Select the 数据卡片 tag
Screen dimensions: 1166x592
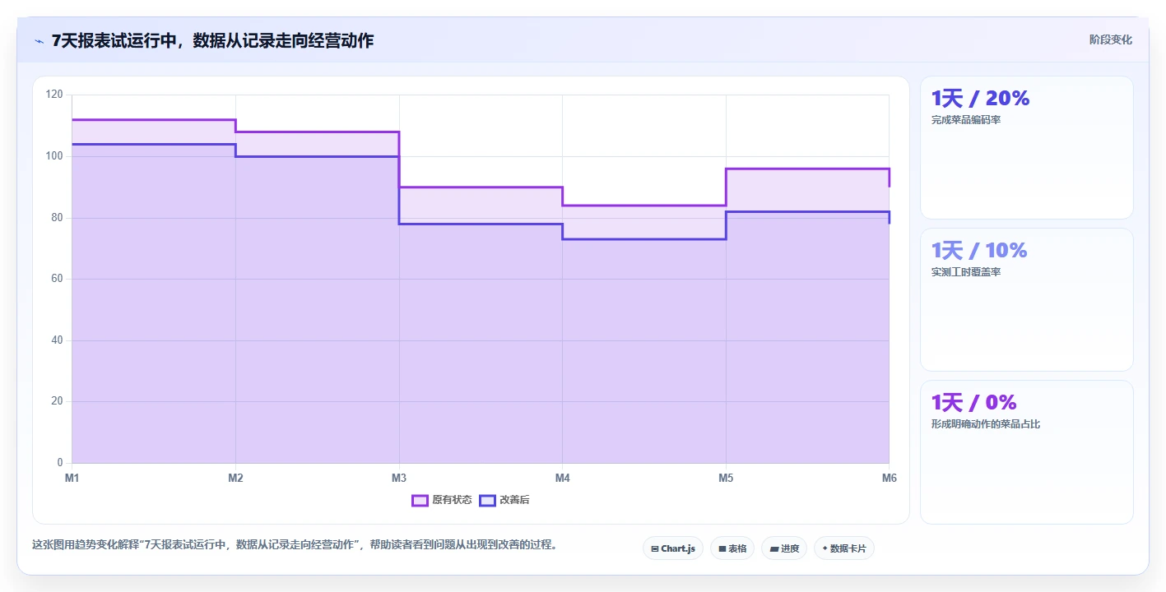coord(844,548)
